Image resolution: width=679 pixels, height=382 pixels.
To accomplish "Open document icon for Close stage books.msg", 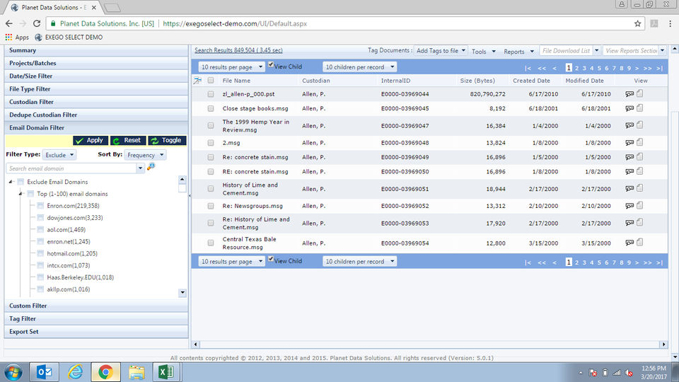I will pyautogui.click(x=640, y=108).
